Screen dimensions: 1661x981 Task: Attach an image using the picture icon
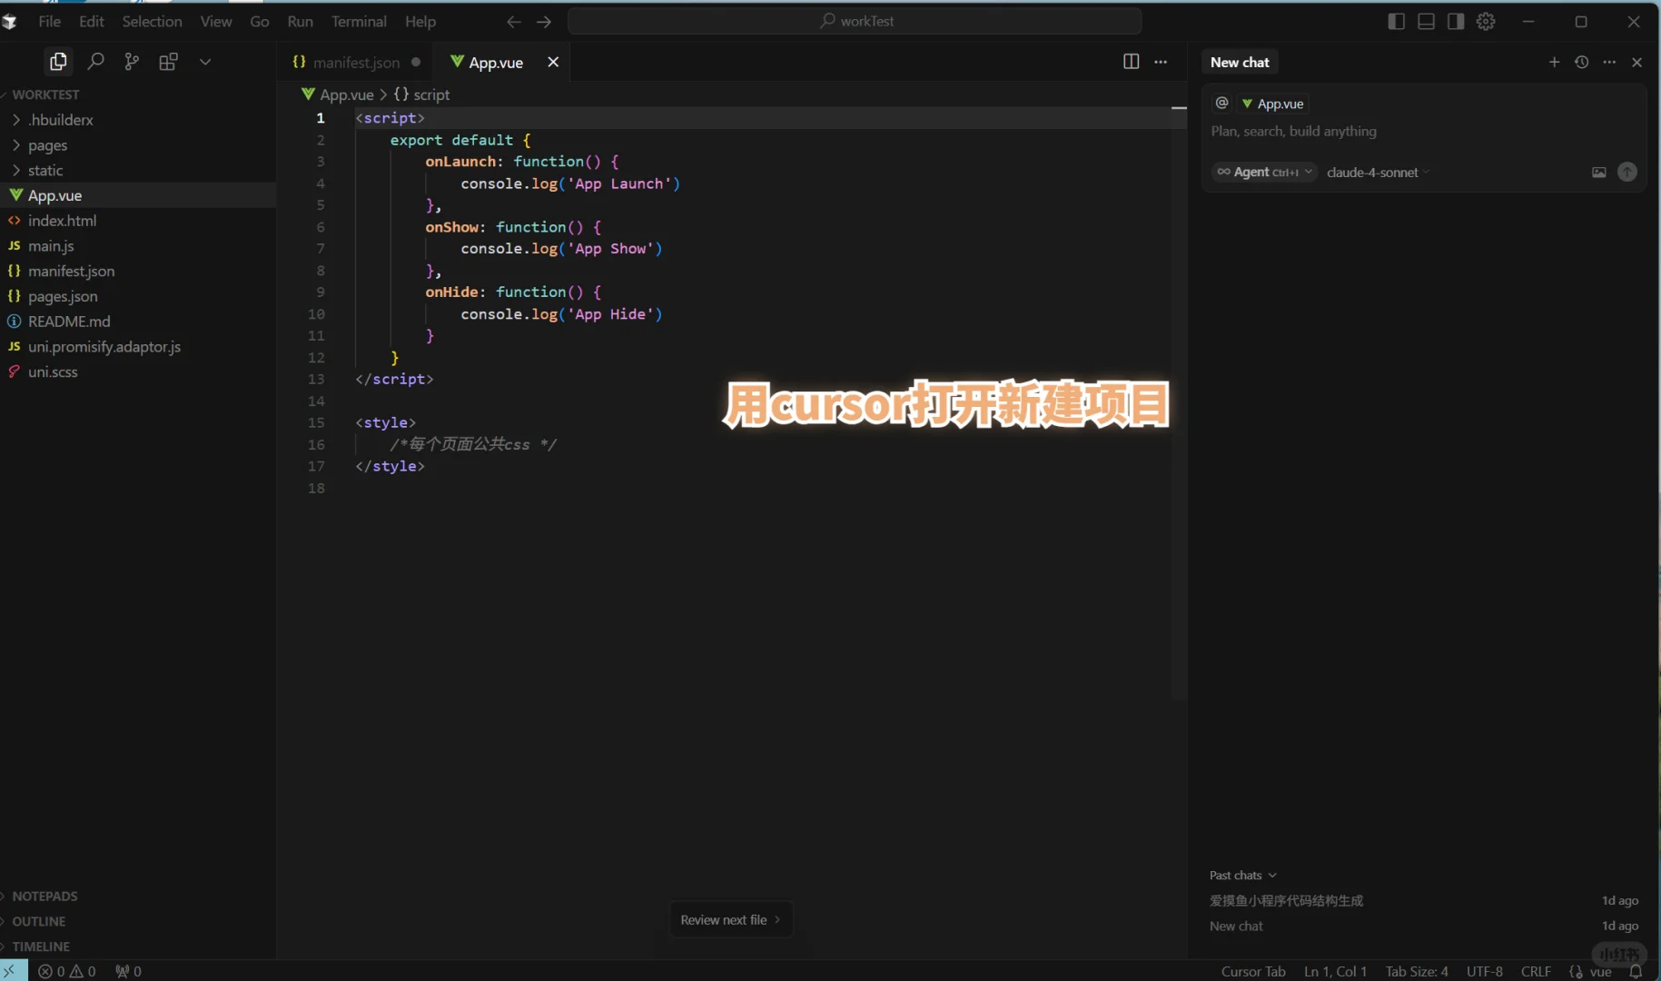click(1598, 173)
